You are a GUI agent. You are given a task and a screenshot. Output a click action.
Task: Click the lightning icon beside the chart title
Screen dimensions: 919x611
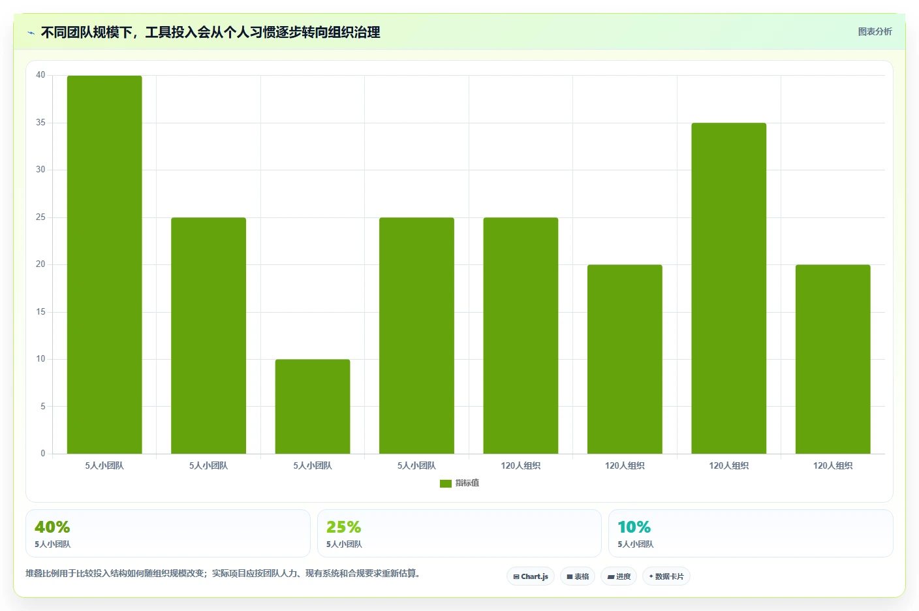(31, 33)
